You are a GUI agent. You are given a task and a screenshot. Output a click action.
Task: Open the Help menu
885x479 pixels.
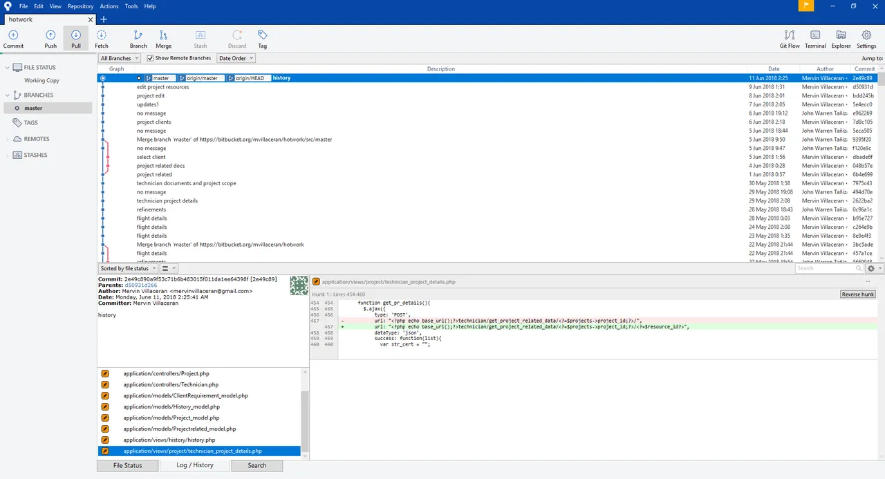click(150, 6)
